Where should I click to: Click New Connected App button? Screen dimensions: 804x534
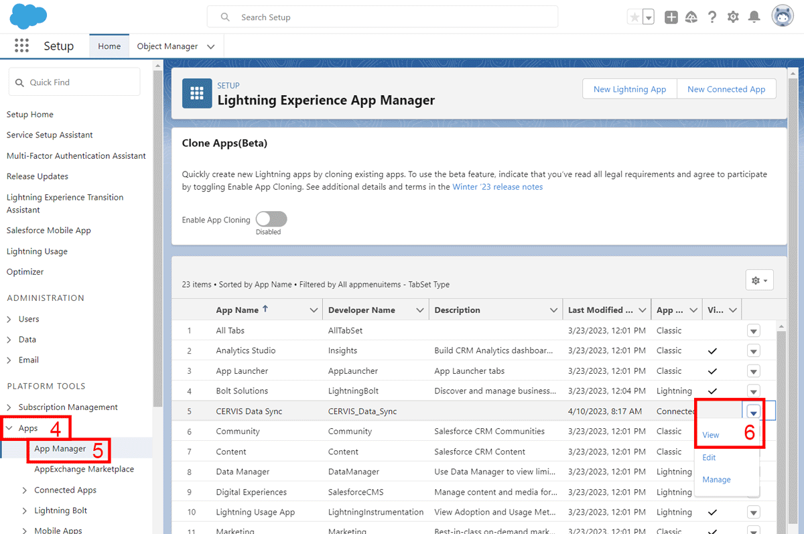(x=726, y=89)
